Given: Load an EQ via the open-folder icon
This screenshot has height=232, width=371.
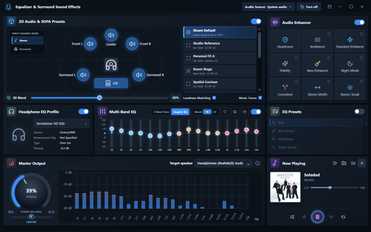Looking at the screenshot, I should tap(245, 112).
